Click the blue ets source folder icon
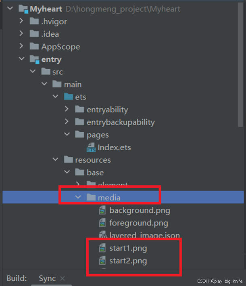Screen dimensions: 246x286 coord(69,97)
